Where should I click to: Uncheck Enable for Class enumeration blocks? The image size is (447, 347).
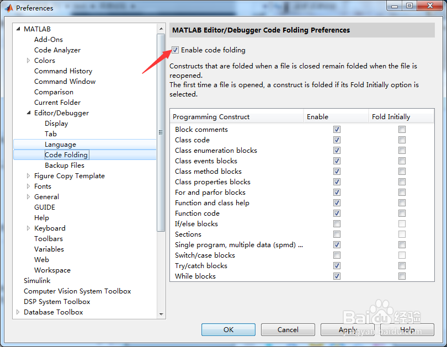[337, 151]
